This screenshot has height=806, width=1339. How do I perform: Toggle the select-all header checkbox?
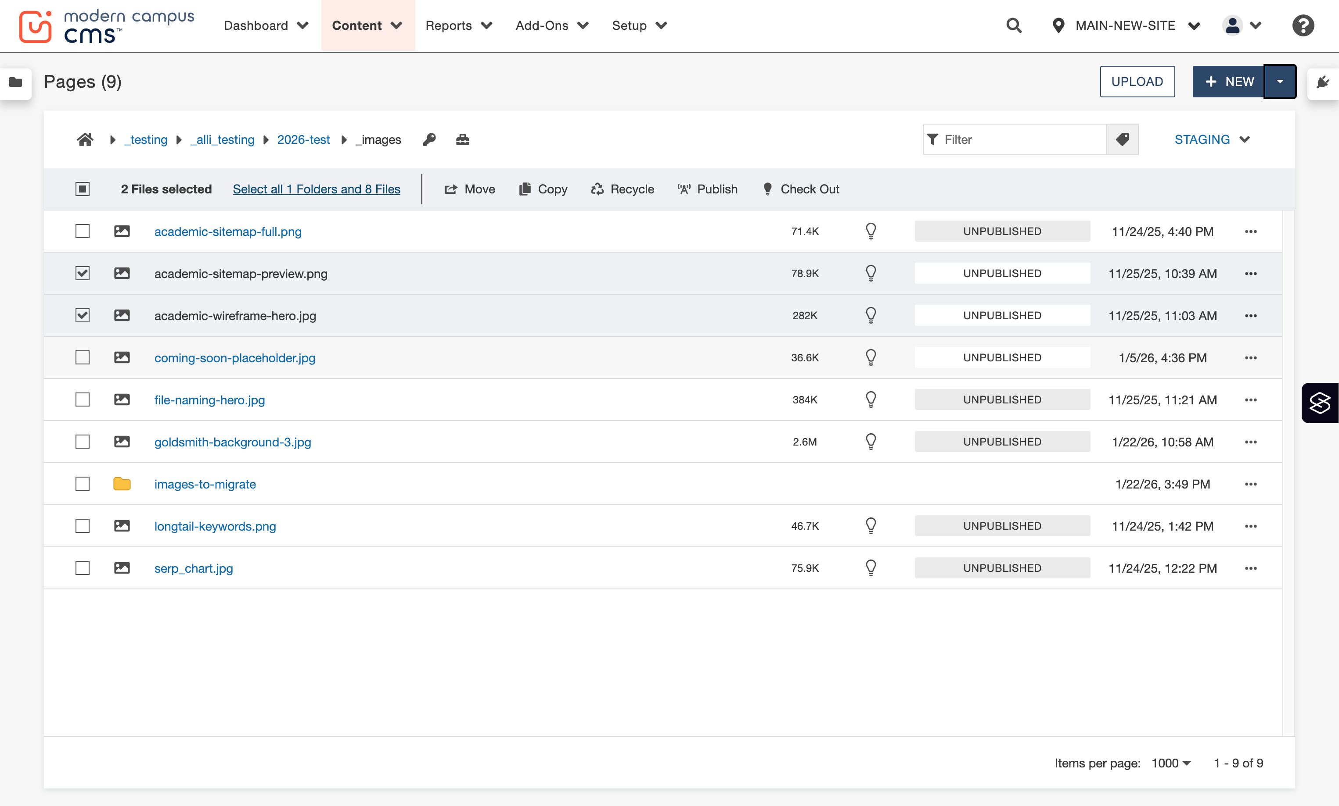(83, 189)
